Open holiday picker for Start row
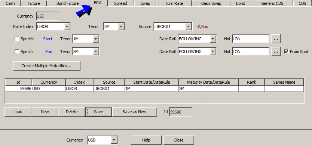This screenshot has height=146, width=312. 276,39
